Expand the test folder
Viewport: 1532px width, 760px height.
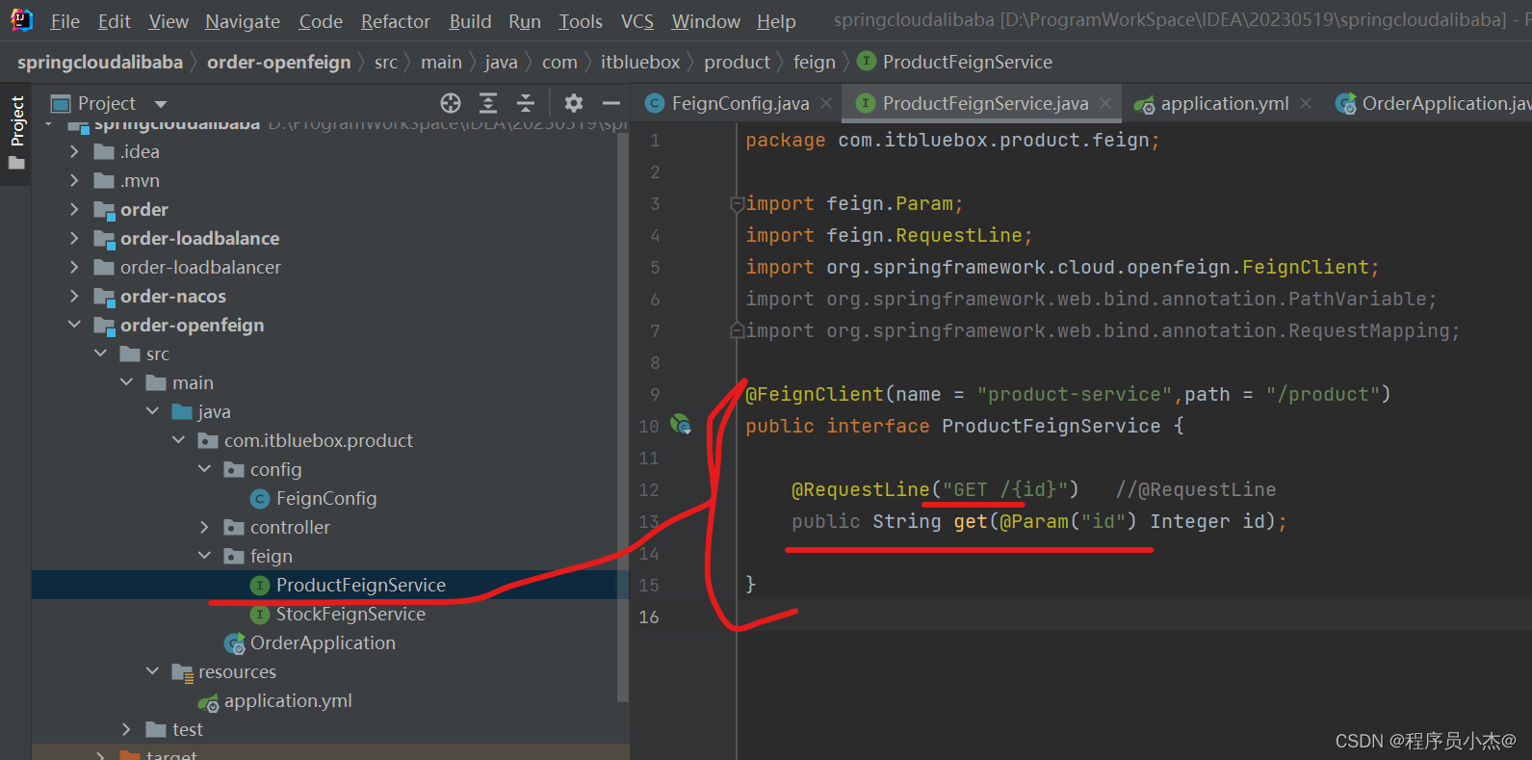click(126, 729)
